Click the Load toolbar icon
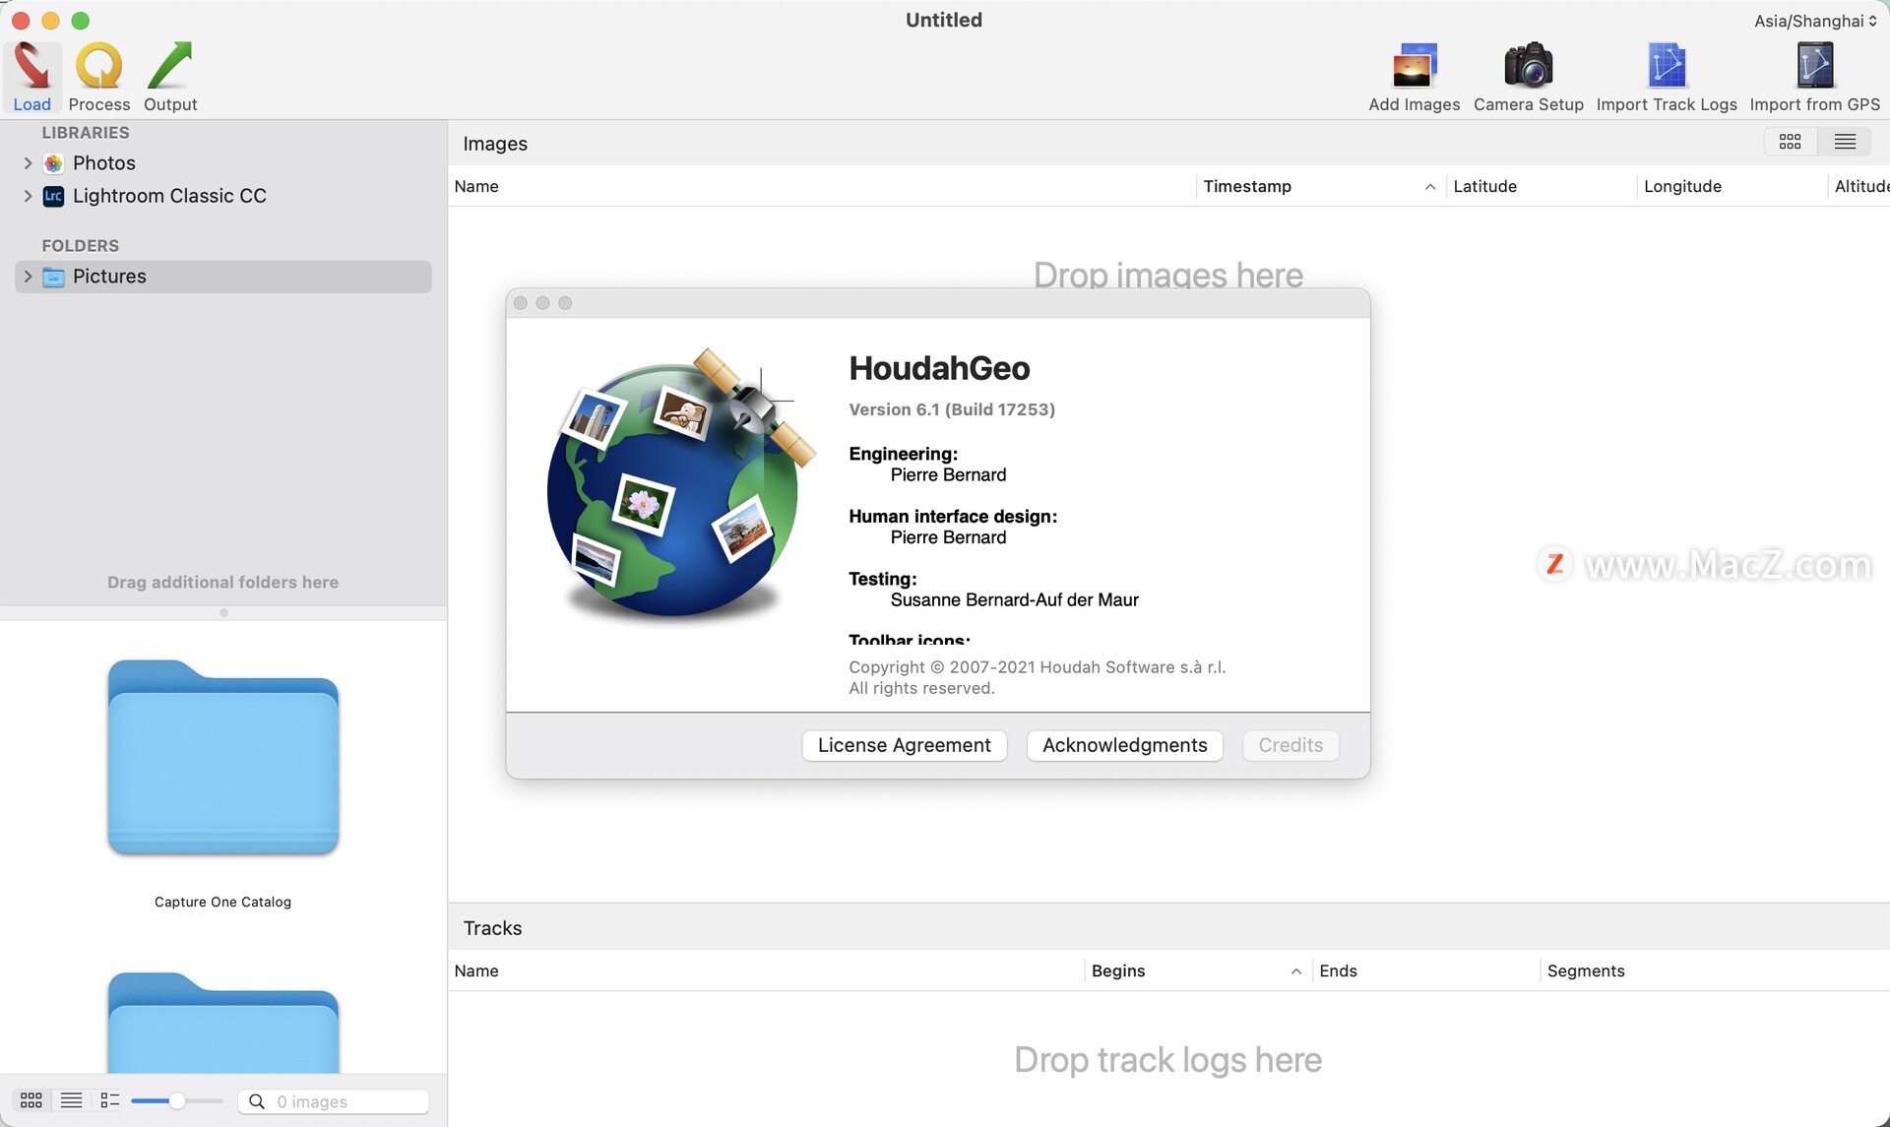 click(x=32, y=67)
